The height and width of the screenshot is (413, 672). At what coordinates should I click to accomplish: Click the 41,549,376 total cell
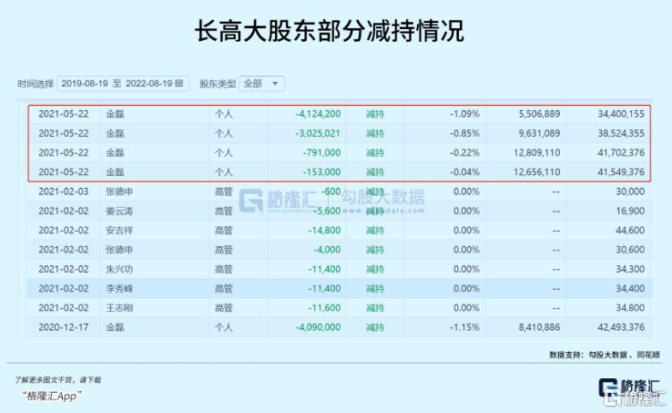[x=621, y=172]
